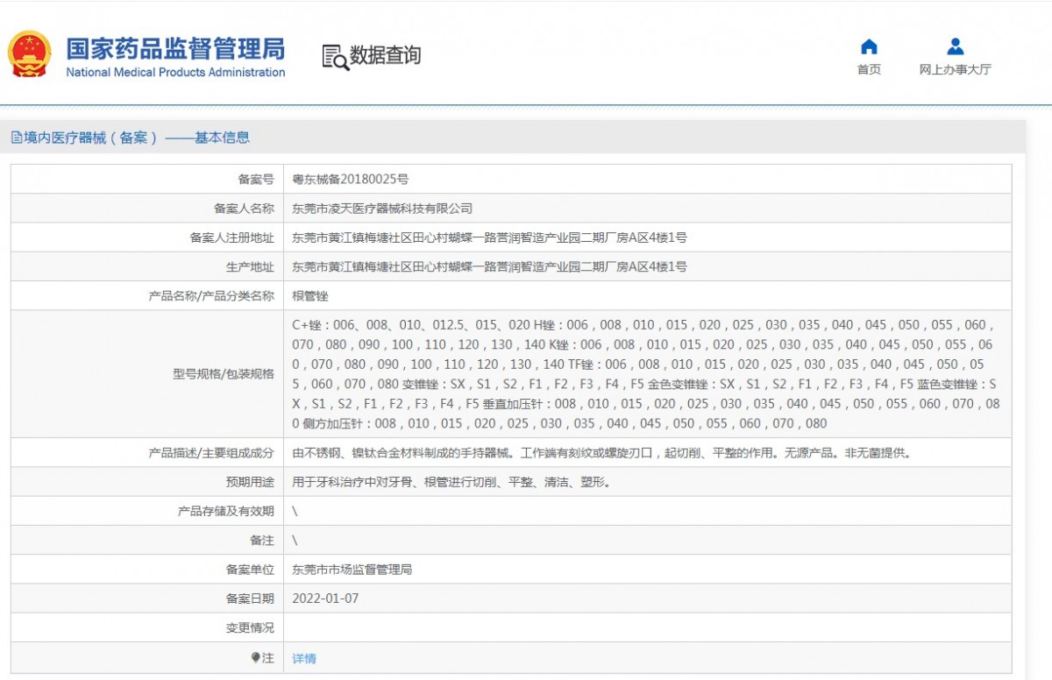Open the 数据查询 search icon
Screen dimensions: 1052x680
tap(335, 56)
